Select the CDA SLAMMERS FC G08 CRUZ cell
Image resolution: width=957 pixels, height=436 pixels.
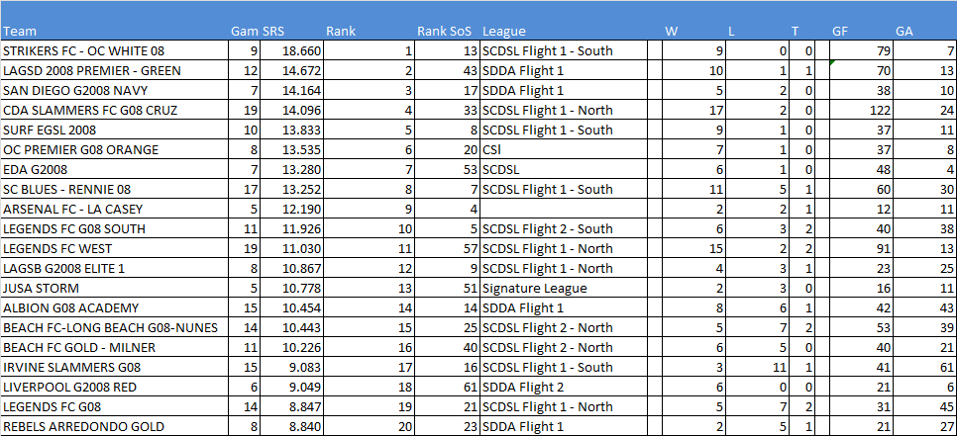114,111
